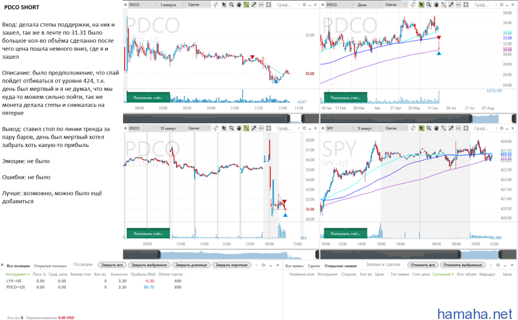The height and width of the screenshot is (320, 518).
Task: Click 'Отменить все' orders button
Action: tap(423, 265)
